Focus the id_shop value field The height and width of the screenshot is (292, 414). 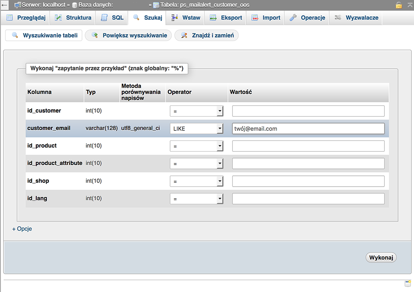(x=308, y=181)
